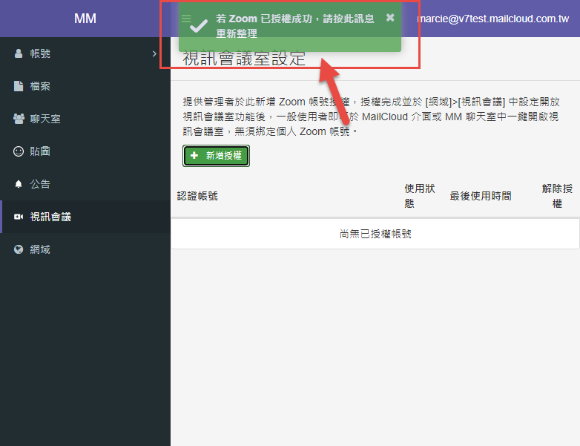Click the 網域 globe icon in the sidebar
Viewport: 580px width, 446px height.
point(19,249)
